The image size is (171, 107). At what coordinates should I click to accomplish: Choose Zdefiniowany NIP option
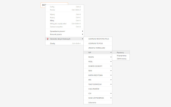pyautogui.click(x=121, y=59)
